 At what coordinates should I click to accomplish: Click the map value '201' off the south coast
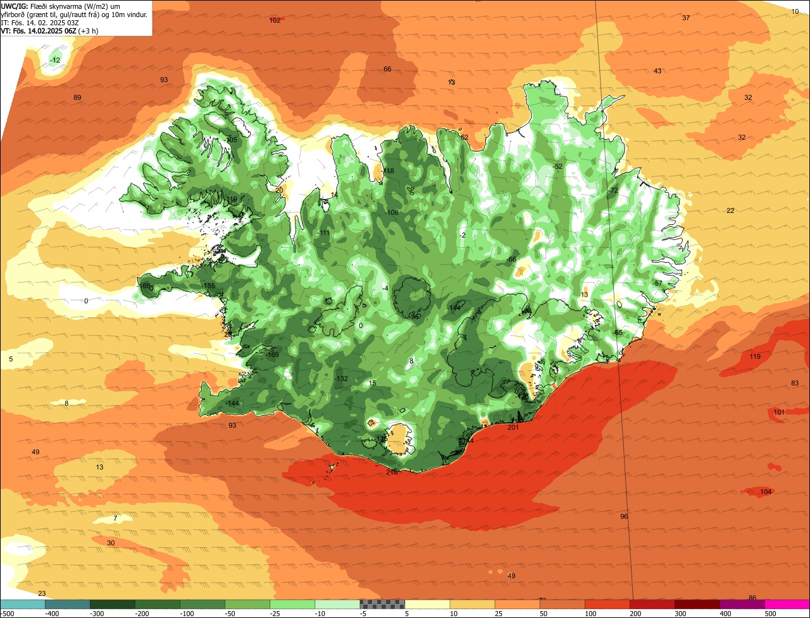coord(513,428)
